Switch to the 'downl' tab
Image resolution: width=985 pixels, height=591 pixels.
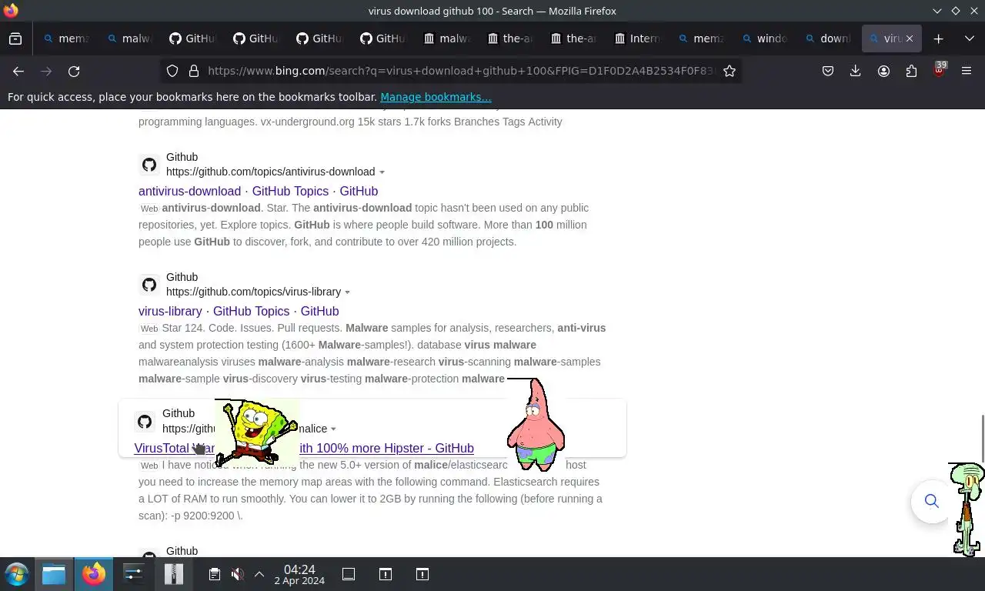(828, 38)
